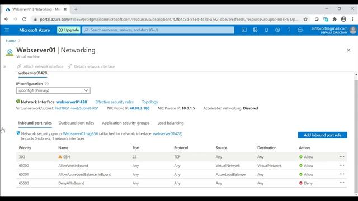Image resolution: width=358 pixels, height=201 pixels.
Task: Open more options for the AllowAzureLoadBalancerInBound rule
Action: [342, 174]
